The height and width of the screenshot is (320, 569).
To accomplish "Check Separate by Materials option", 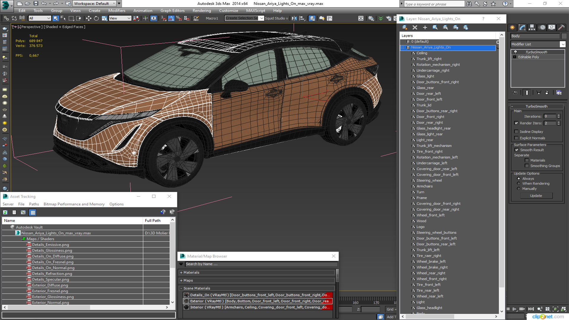I will pyautogui.click(x=527, y=160).
